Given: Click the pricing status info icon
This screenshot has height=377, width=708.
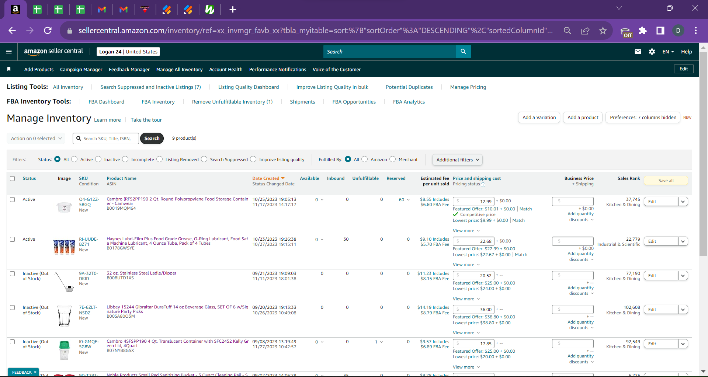Looking at the screenshot, I should 483,184.
